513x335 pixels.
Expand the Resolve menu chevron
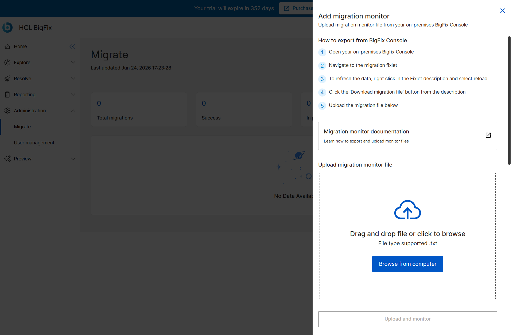pos(73,79)
